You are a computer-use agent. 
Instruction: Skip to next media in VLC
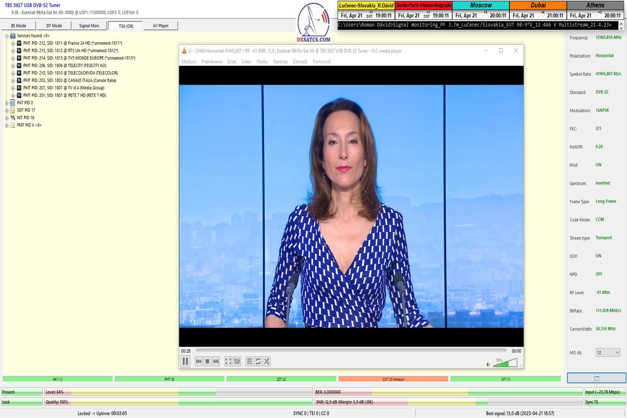click(216, 361)
